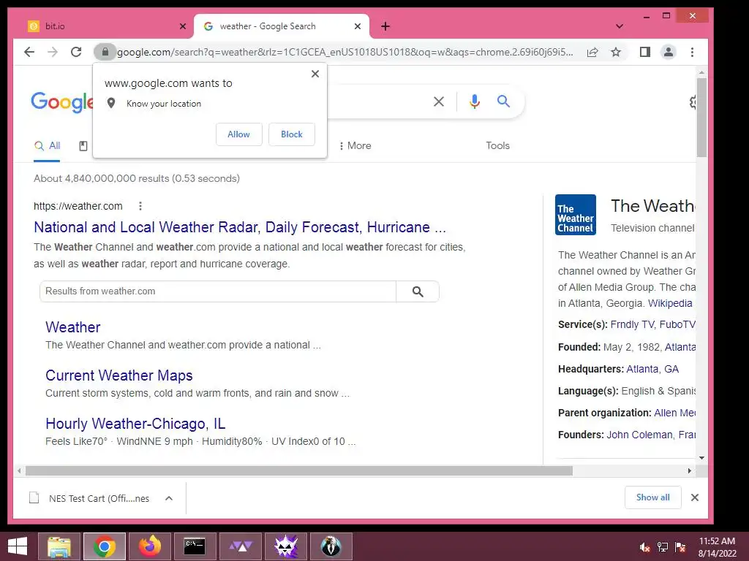Close the bit.io tab
Image resolution: width=749 pixels, height=561 pixels.
(x=182, y=26)
